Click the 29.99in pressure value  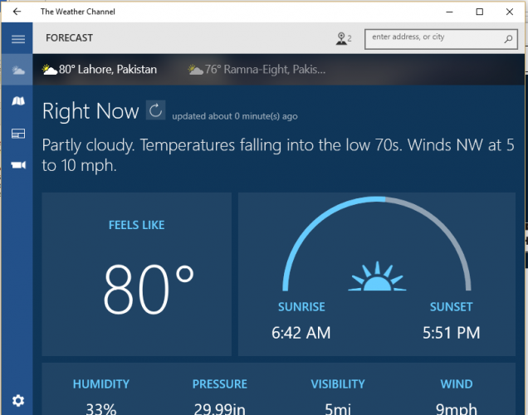point(219,409)
